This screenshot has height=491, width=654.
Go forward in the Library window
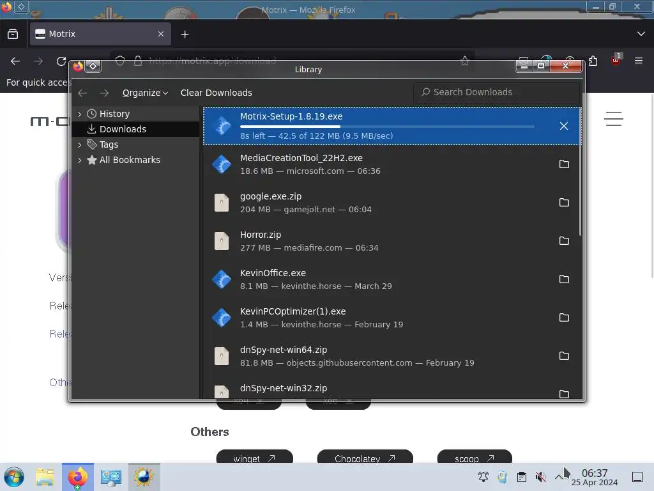pos(104,93)
